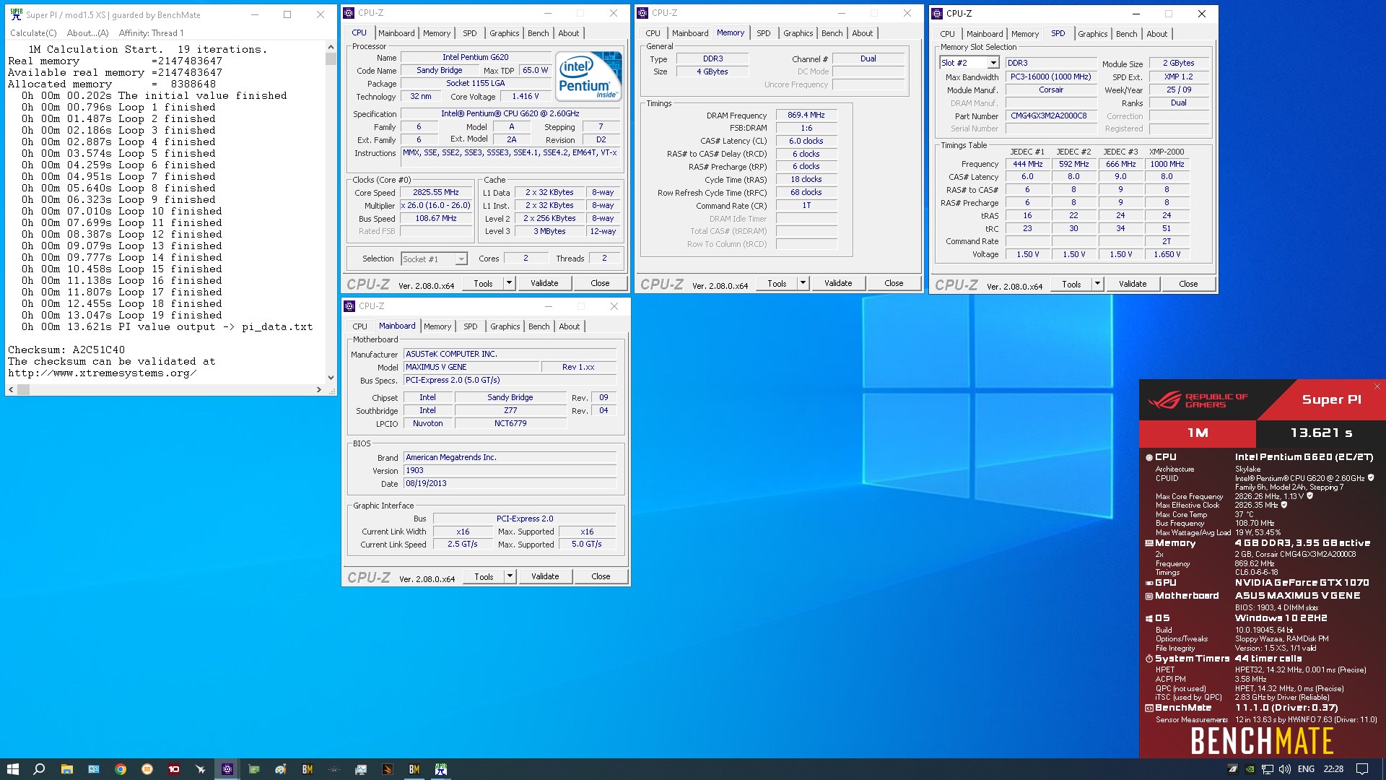Switch to Graphics tab in CPU-Z Memory window
The height and width of the screenshot is (780, 1386).
(798, 33)
